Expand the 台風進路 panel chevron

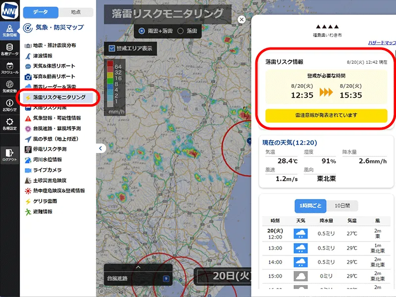pyautogui.click(x=138, y=268)
